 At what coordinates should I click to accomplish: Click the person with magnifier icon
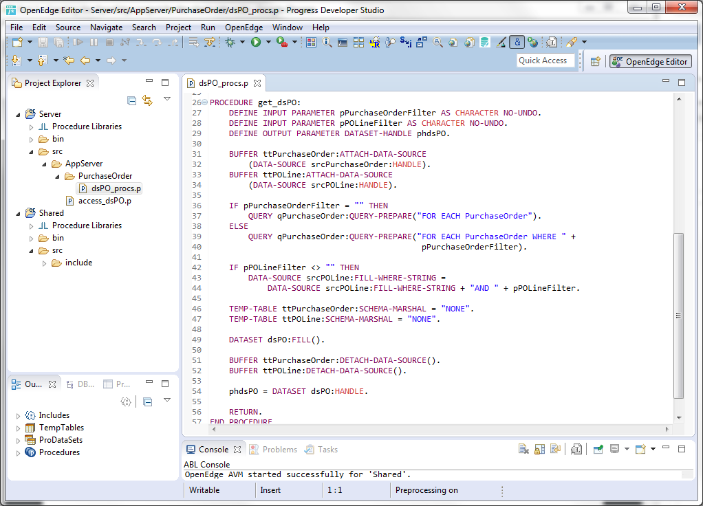coord(391,43)
